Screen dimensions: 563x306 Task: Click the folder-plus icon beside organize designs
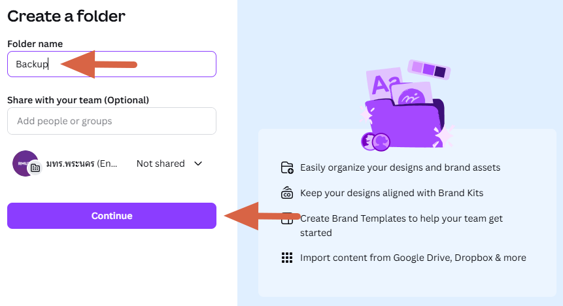(x=287, y=168)
